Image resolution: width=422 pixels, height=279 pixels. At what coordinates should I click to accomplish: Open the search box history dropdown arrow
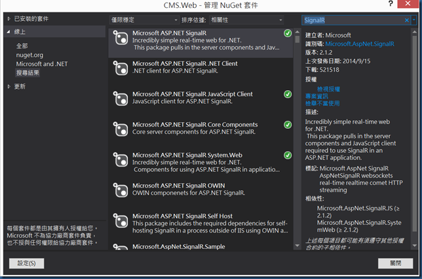414,20
